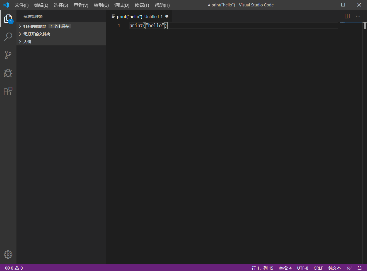Expand the 无打开的文件夹 section
The image size is (367, 271).
pyautogui.click(x=37, y=34)
